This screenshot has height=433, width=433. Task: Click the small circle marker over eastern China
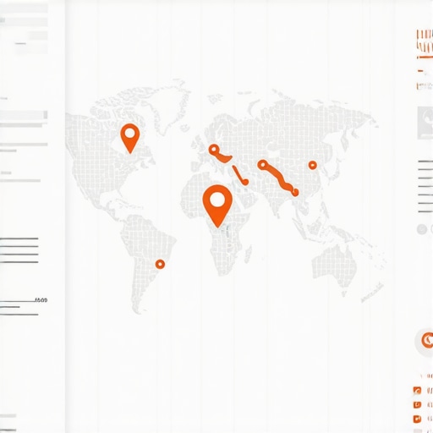(x=312, y=165)
